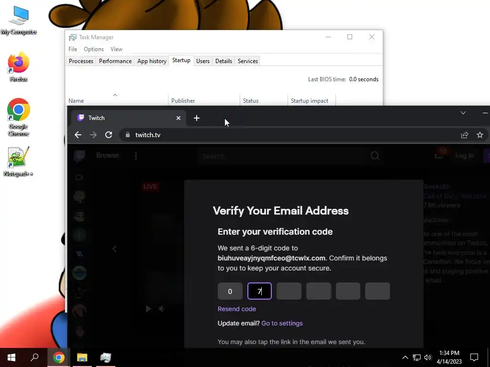Viewport: 490px width, 367px height.
Task: Switch to the Services tab in Task Manager
Action: click(248, 61)
